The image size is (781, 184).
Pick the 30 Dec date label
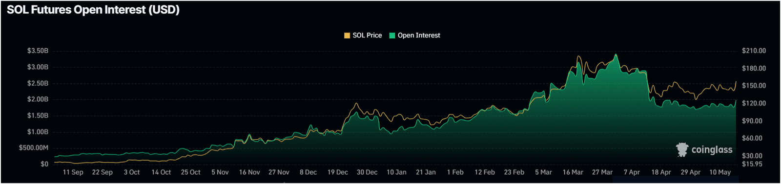pyautogui.click(x=367, y=172)
